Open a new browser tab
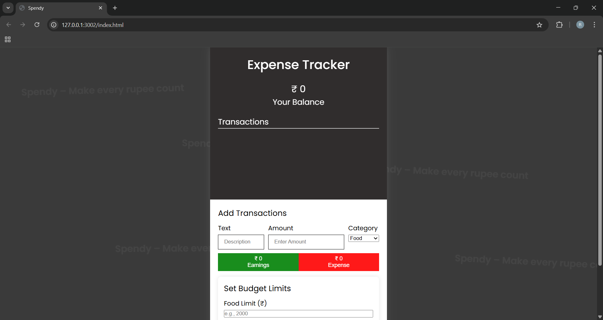This screenshot has width=603, height=320. coord(115,8)
